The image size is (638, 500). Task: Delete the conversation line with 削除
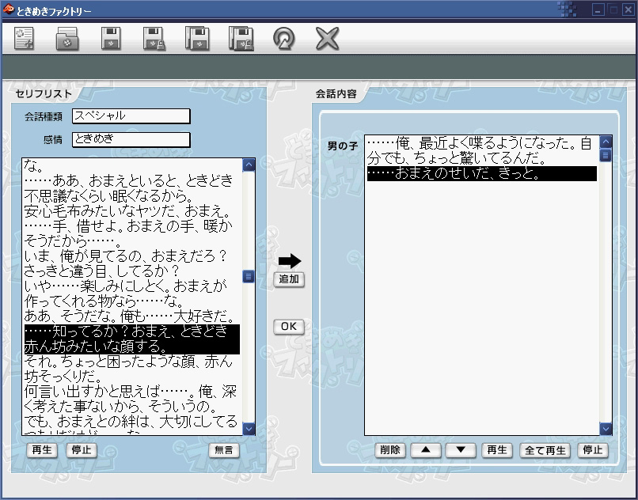[390, 450]
